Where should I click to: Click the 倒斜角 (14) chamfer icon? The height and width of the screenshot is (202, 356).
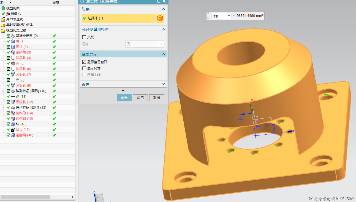point(13,113)
